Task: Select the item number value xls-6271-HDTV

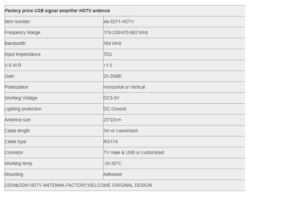Action: [119, 22]
